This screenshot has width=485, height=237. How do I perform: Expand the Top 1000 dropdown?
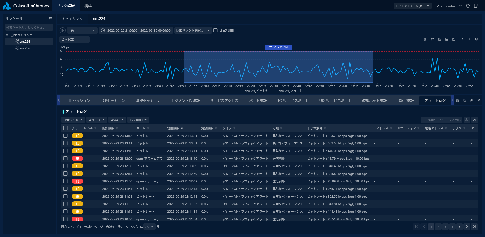138,120
